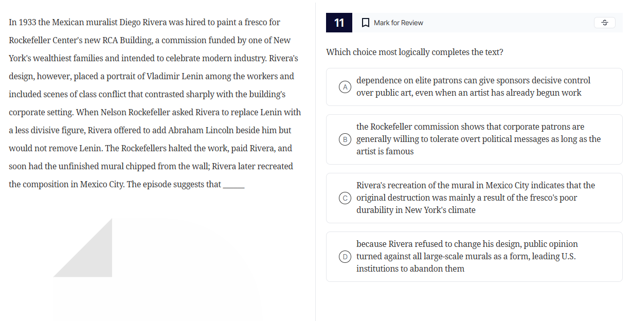The height and width of the screenshot is (321, 631).
Task: Pick the answer about fresco's poor durability
Action: point(475,198)
